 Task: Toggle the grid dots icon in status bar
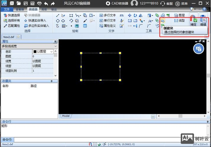(x=95, y=144)
